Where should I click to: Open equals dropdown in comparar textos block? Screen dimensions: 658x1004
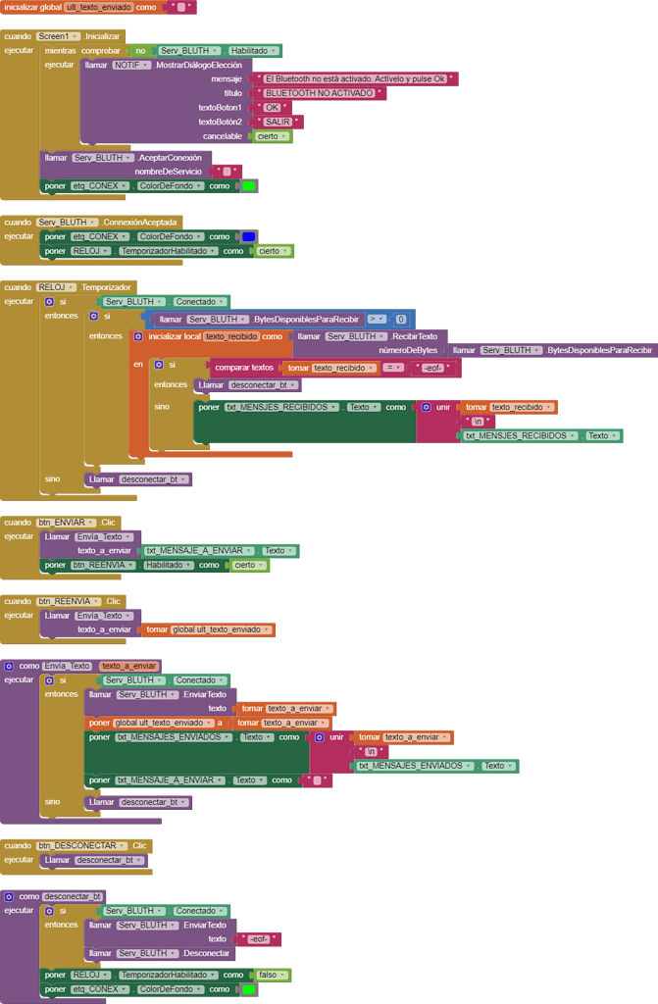(393, 368)
